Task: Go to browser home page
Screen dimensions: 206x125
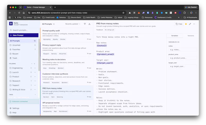Action: pyautogui.click(x=24, y=13)
